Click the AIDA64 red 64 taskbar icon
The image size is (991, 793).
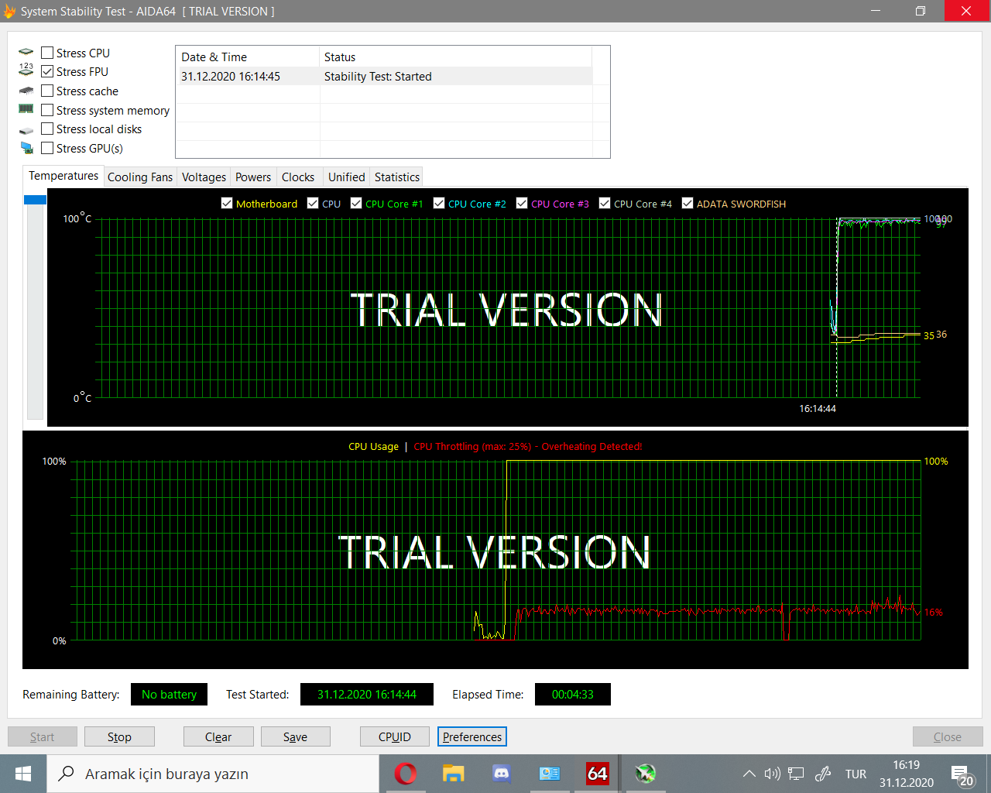598,773
